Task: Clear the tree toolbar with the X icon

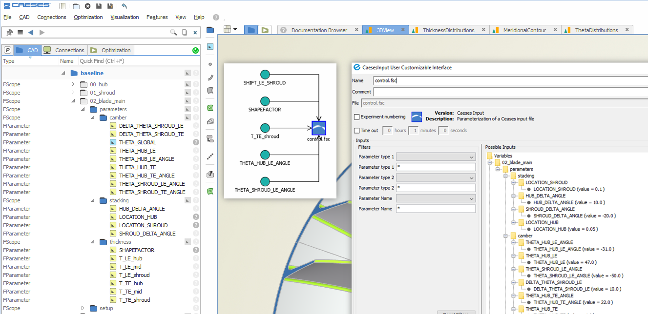Action: point(195,32)
